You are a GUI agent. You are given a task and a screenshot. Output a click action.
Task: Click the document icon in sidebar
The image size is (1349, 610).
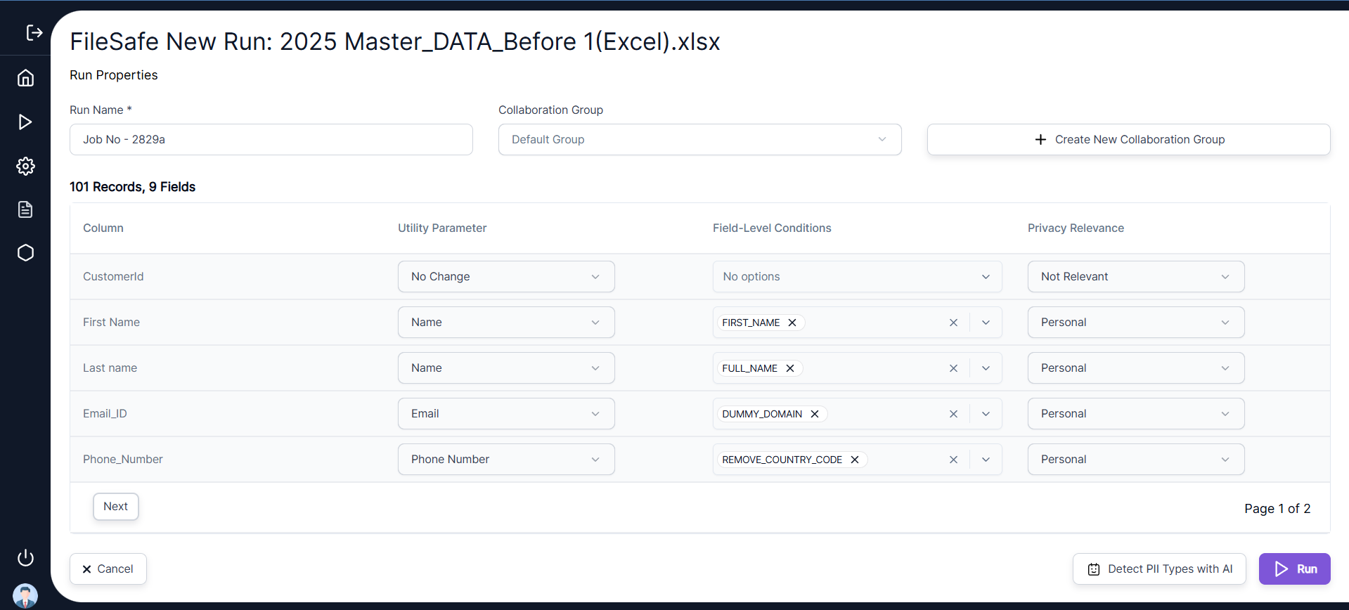[25, 209]
